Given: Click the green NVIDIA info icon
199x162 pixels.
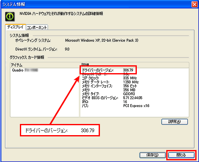Looking at the screenshot, I should point(10,17).
